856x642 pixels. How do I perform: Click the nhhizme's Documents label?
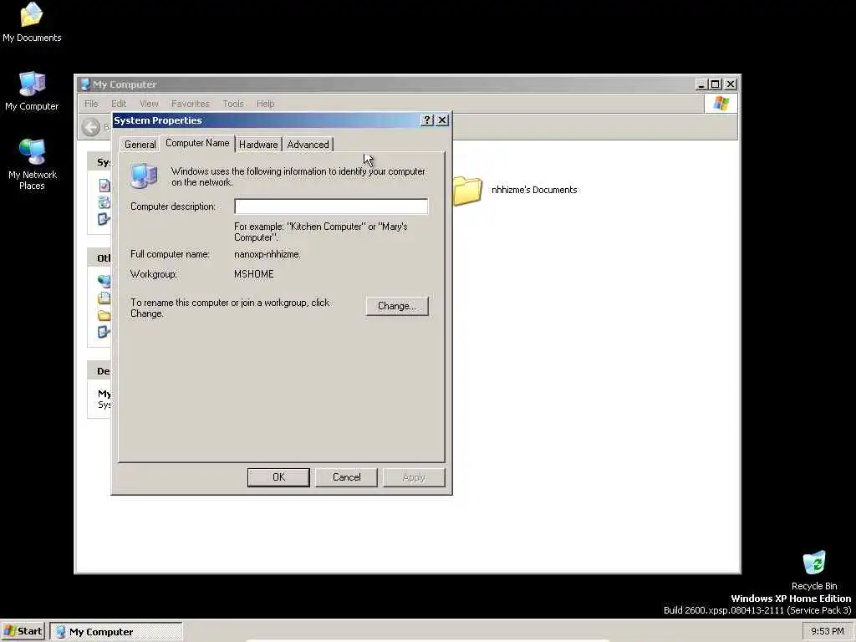click(534, 190)
